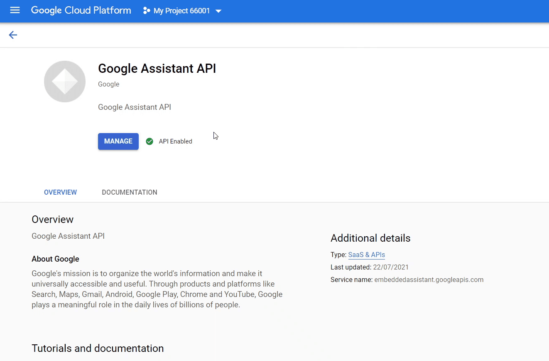The width and height of the screenshot is (549, 361).
Task: Switch to the Documentation tab
Action: point(129,192)
